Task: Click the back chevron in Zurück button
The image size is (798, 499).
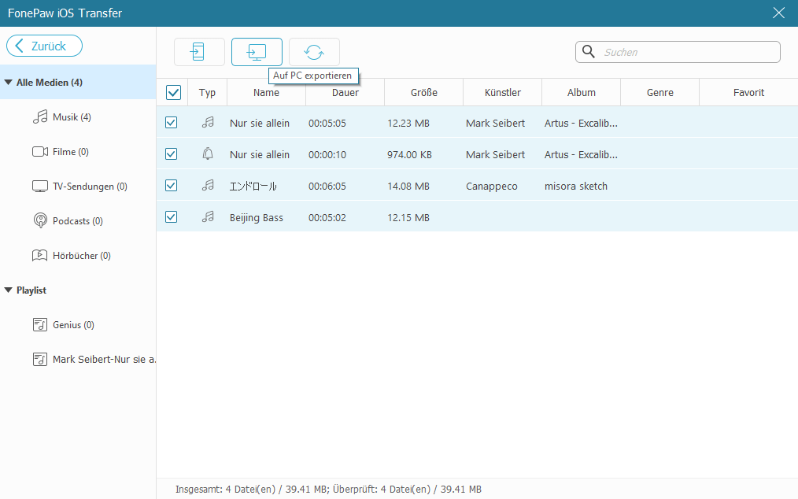Action: pos(20,46)
